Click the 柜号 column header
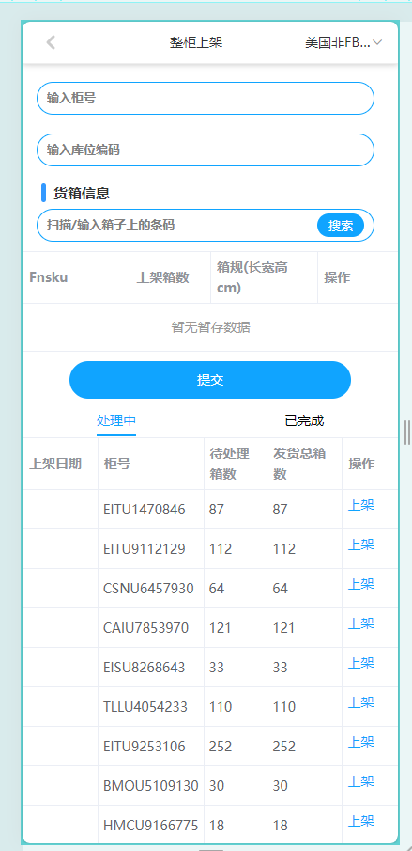The image size is (412, 851). 151,464
